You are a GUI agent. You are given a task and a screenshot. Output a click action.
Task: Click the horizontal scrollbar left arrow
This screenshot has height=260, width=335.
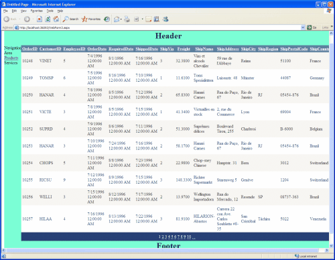(x=3, y=251)
